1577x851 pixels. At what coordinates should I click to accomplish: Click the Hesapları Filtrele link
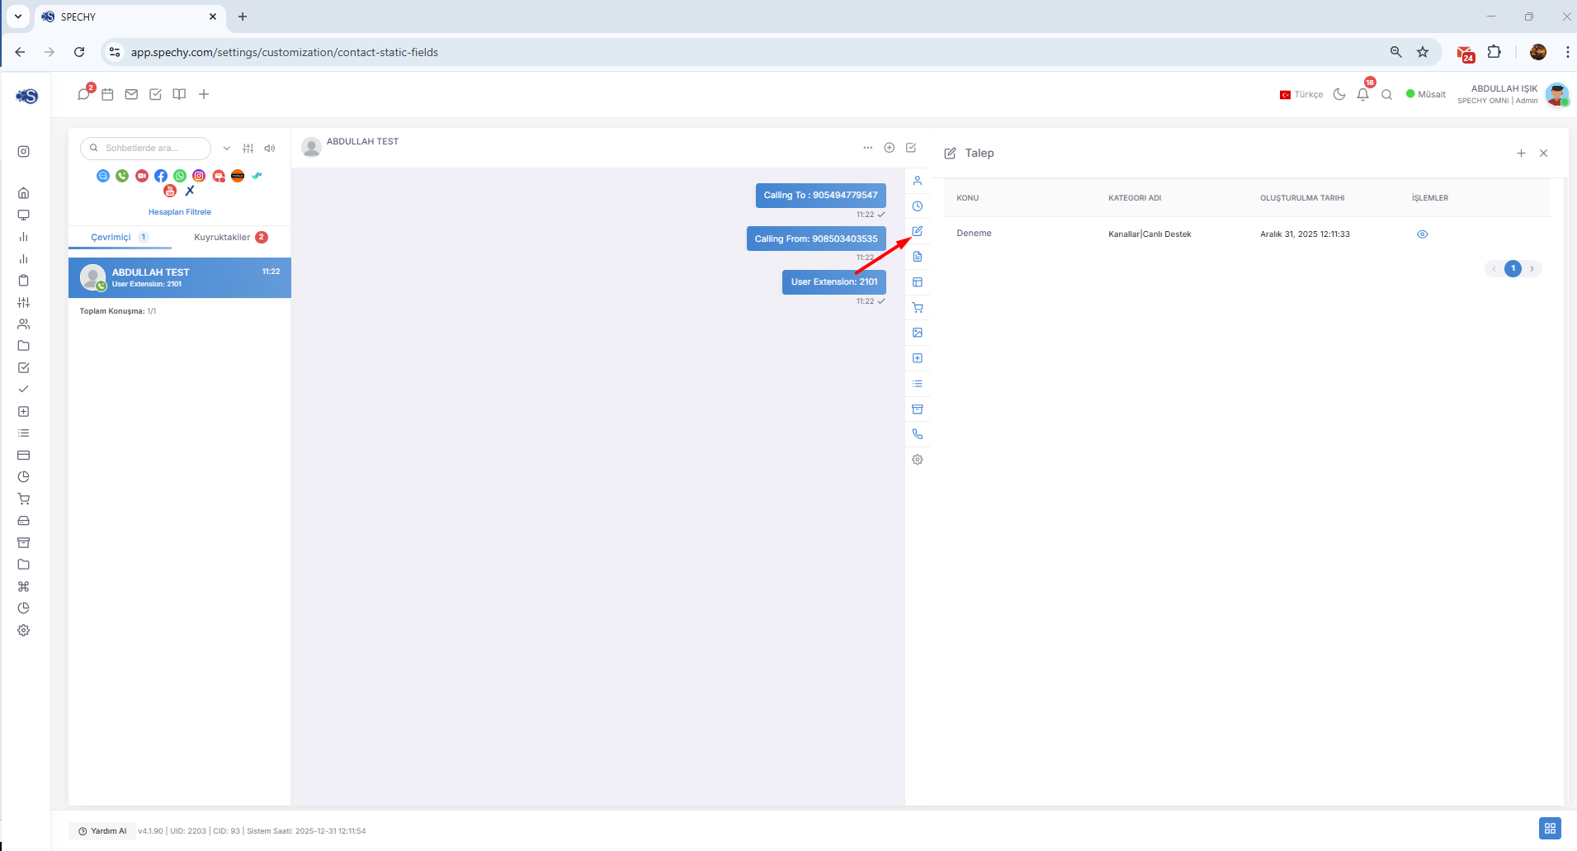click(x=180, y=212)
